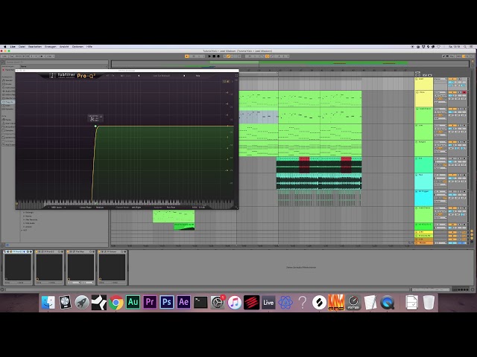
Task: Open the Datei menu
Action: tap(22, 47)
